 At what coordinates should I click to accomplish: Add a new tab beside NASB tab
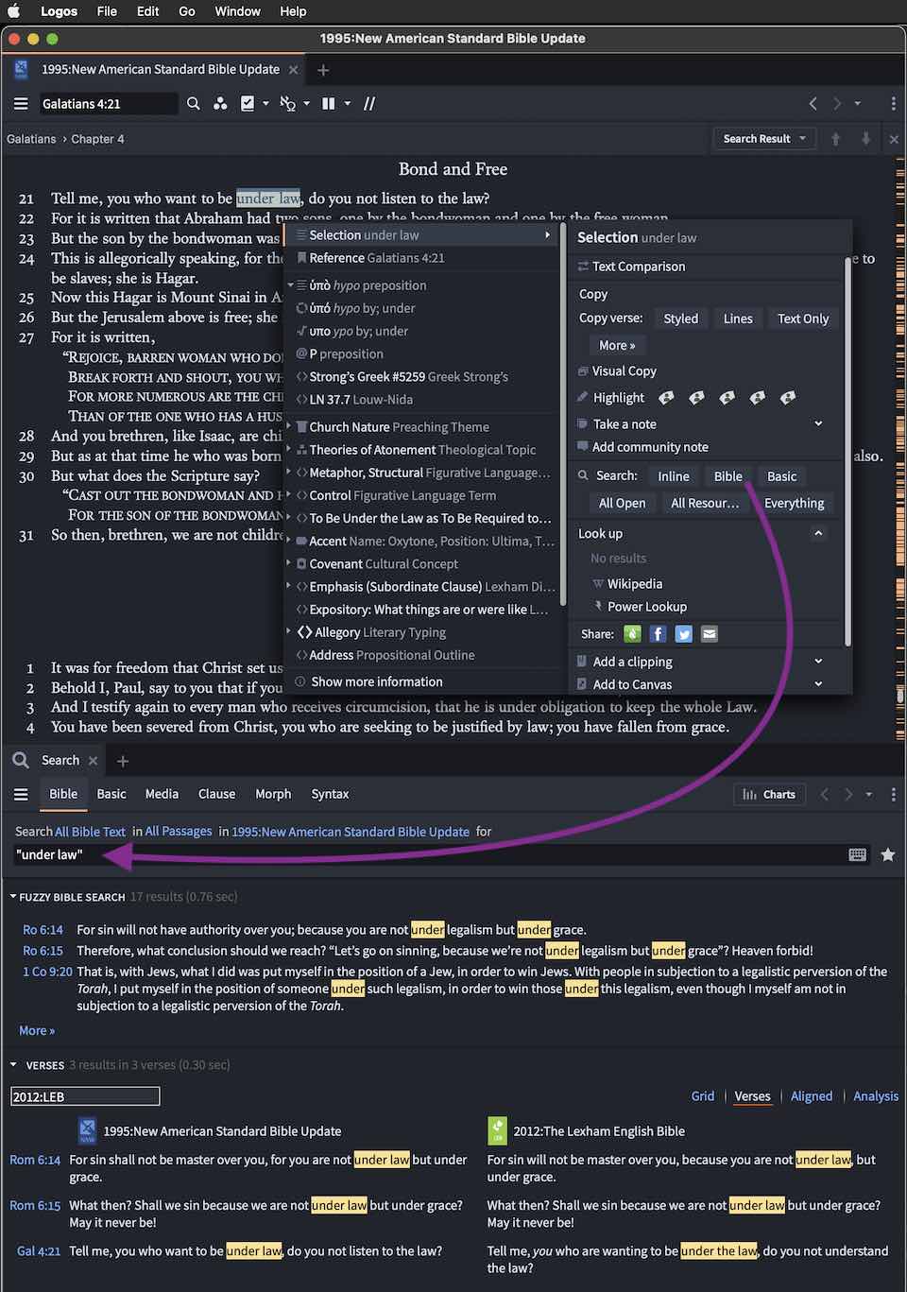pyautogui.click(x=323, y=70)
